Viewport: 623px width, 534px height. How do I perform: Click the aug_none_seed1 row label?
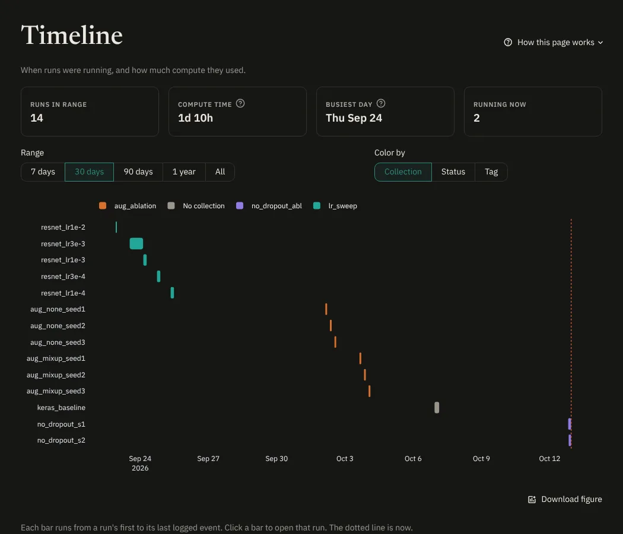(x=58, y=309)
